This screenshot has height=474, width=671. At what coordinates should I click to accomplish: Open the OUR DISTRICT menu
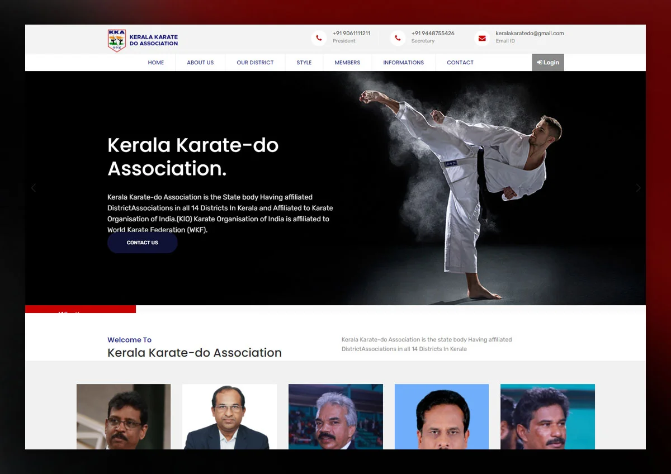click(x=255, y=63)
